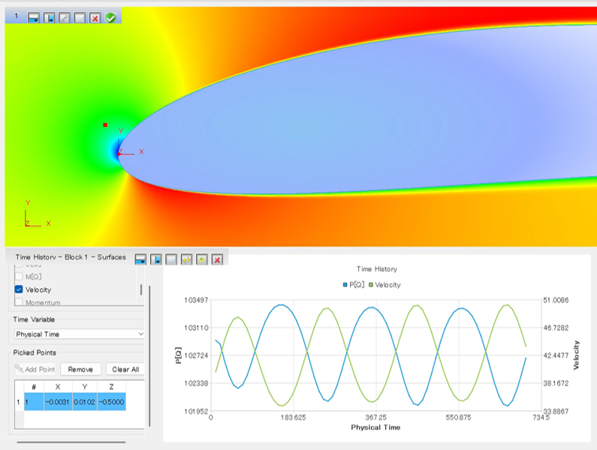The width and height of the screenshot is (597, 450).
Task: Click the Velocity axis label on chart right
Action: 576,355
